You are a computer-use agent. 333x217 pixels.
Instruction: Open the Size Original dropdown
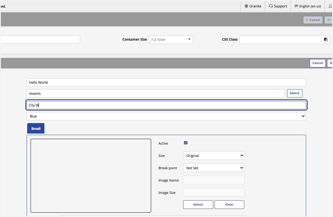214,156
